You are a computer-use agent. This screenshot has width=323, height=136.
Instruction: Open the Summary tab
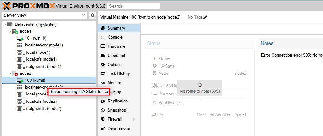(x=119, y=28)
